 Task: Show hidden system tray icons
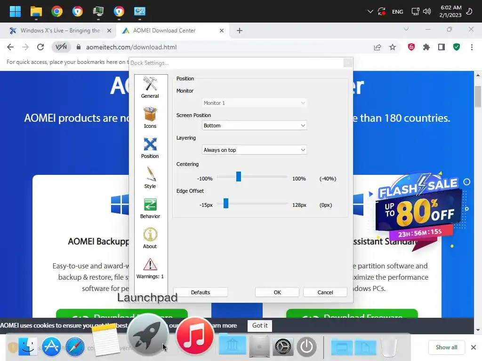[370, 12]
